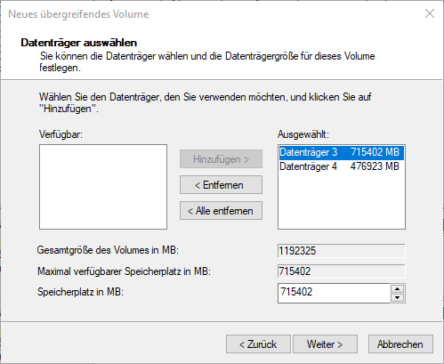
Task: Click the Gesamtgröße value 1192325 field
Action: coord(342,251)
